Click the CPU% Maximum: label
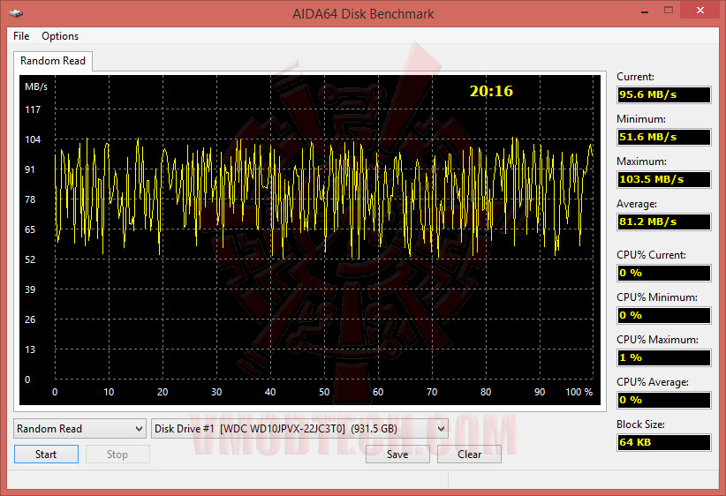The width and height of the screenshot is (726, 496). point(657,340)
